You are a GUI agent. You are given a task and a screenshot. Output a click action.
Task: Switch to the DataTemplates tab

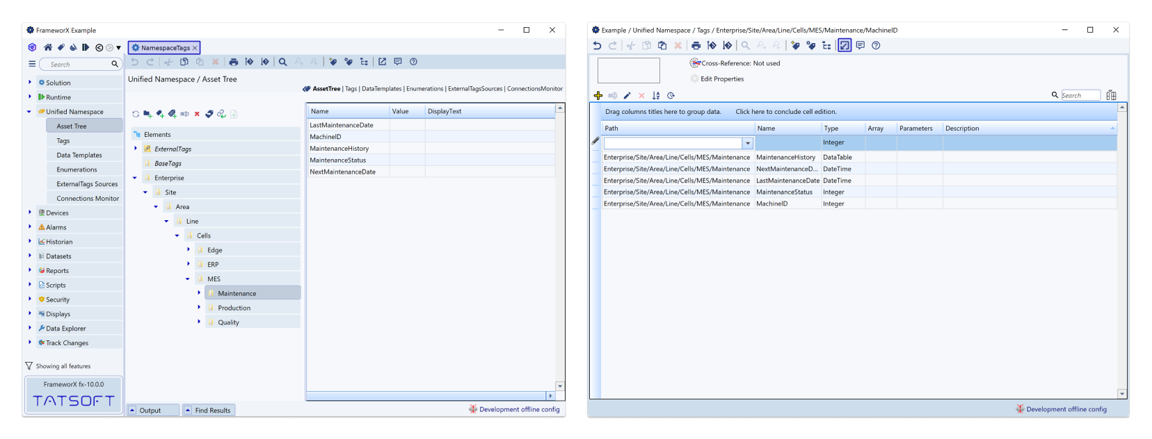tap(381, 89)
